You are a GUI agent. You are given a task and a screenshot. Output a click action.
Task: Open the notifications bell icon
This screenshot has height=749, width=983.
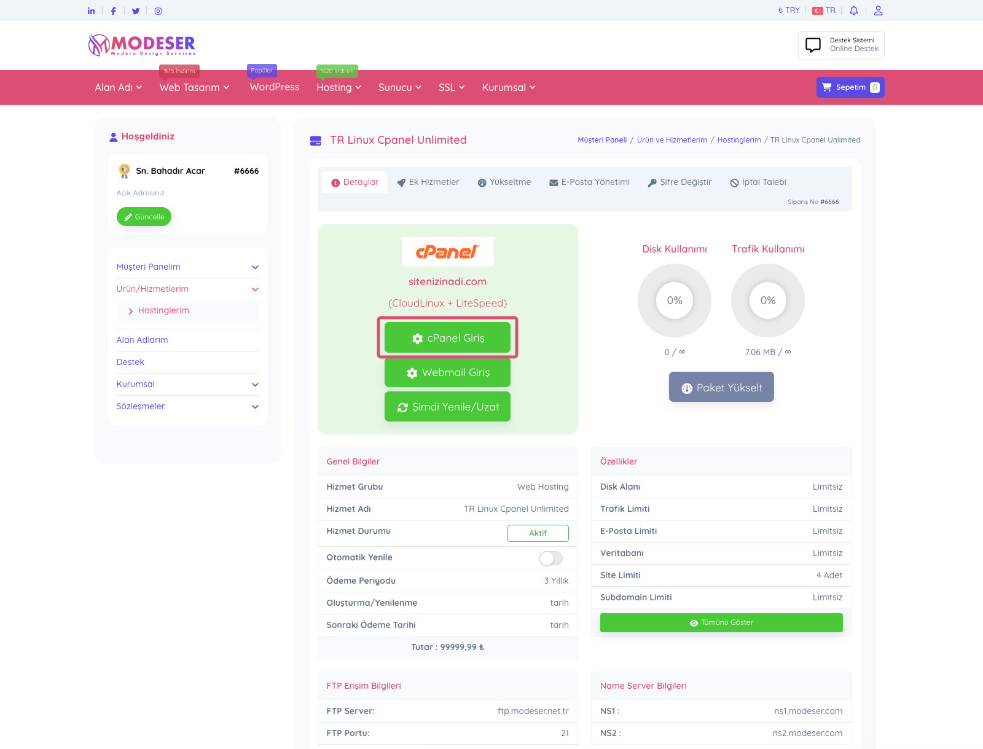point(853,10)
